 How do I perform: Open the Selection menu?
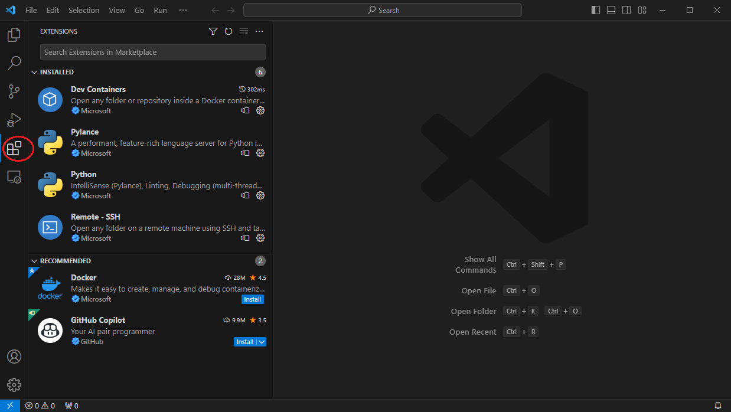click(x=84, y=10)
